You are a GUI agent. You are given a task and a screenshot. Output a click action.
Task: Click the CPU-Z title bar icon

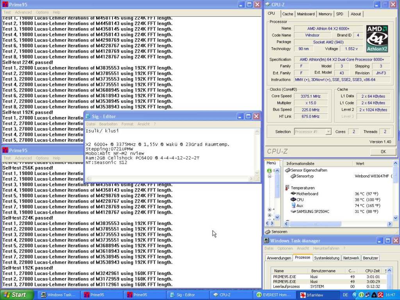[268, 4]
